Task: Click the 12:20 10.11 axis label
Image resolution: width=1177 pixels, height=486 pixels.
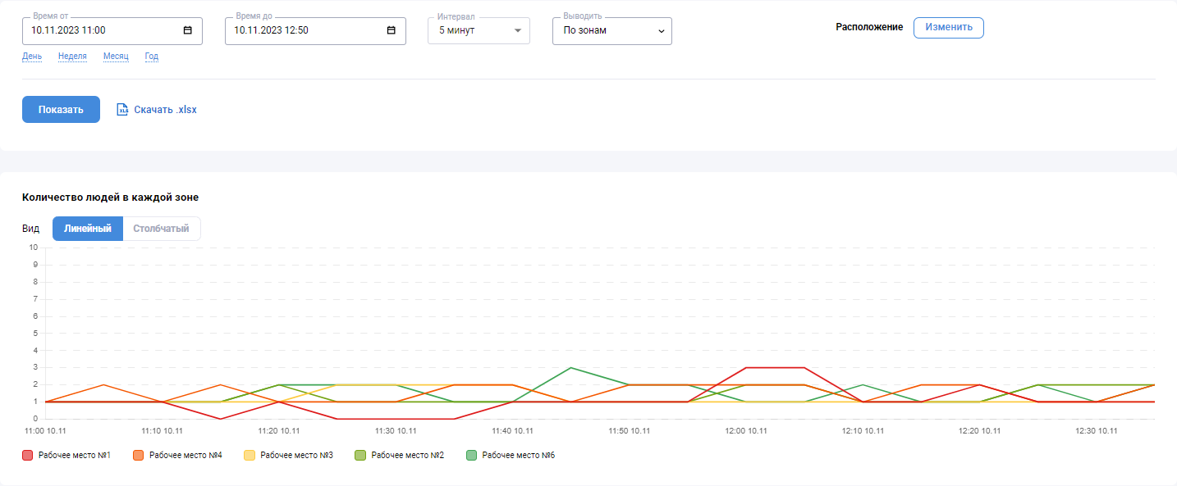Action: coord(980,430)
